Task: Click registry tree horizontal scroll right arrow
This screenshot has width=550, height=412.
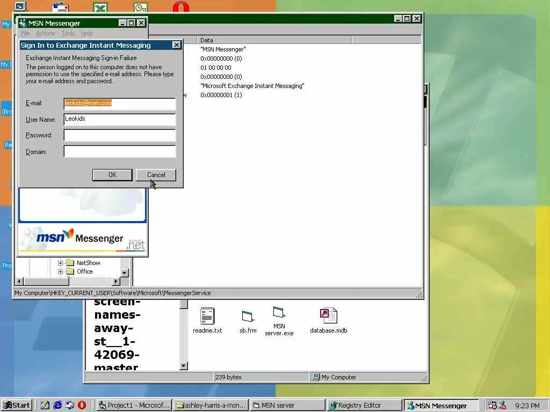Action: (116, 281)
